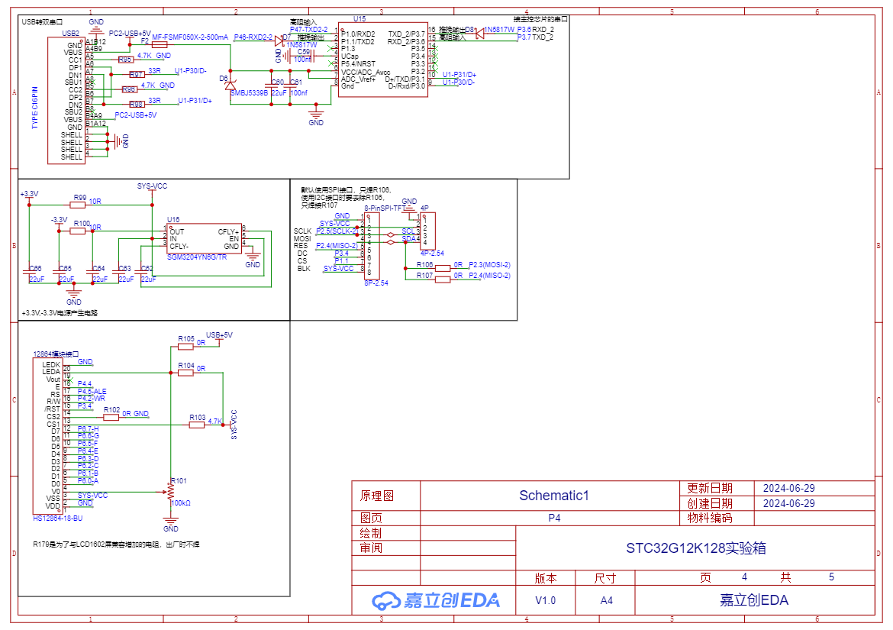Select the 创建日期 date value 2024-06-29
Viewport: 893px width, 630px height.
tap(788, 503)
